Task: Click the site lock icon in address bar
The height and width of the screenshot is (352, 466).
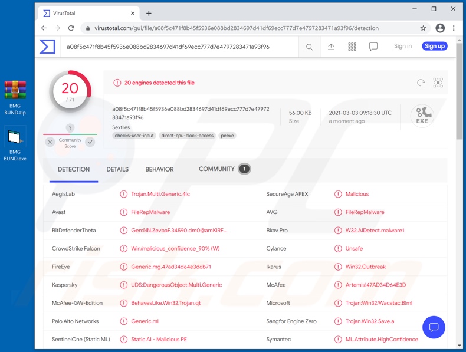Action: 88,28
